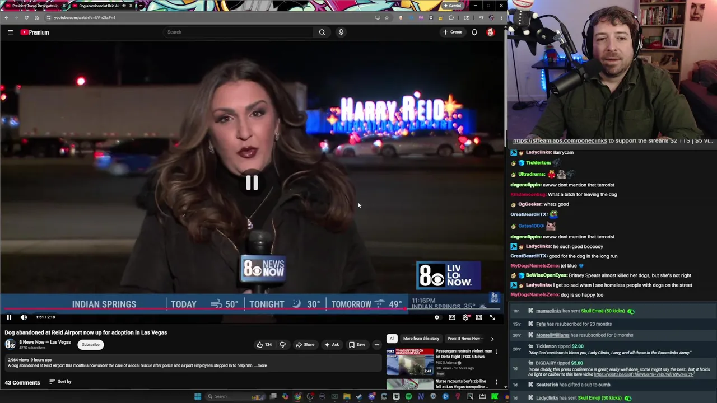Select Dog abandoned at Reid Airport tab

tap(101, 6)
